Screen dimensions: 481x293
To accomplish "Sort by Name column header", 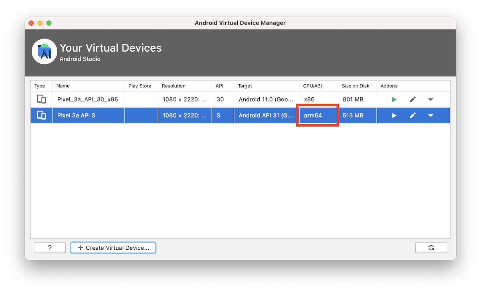I will (x=89, y=86).
